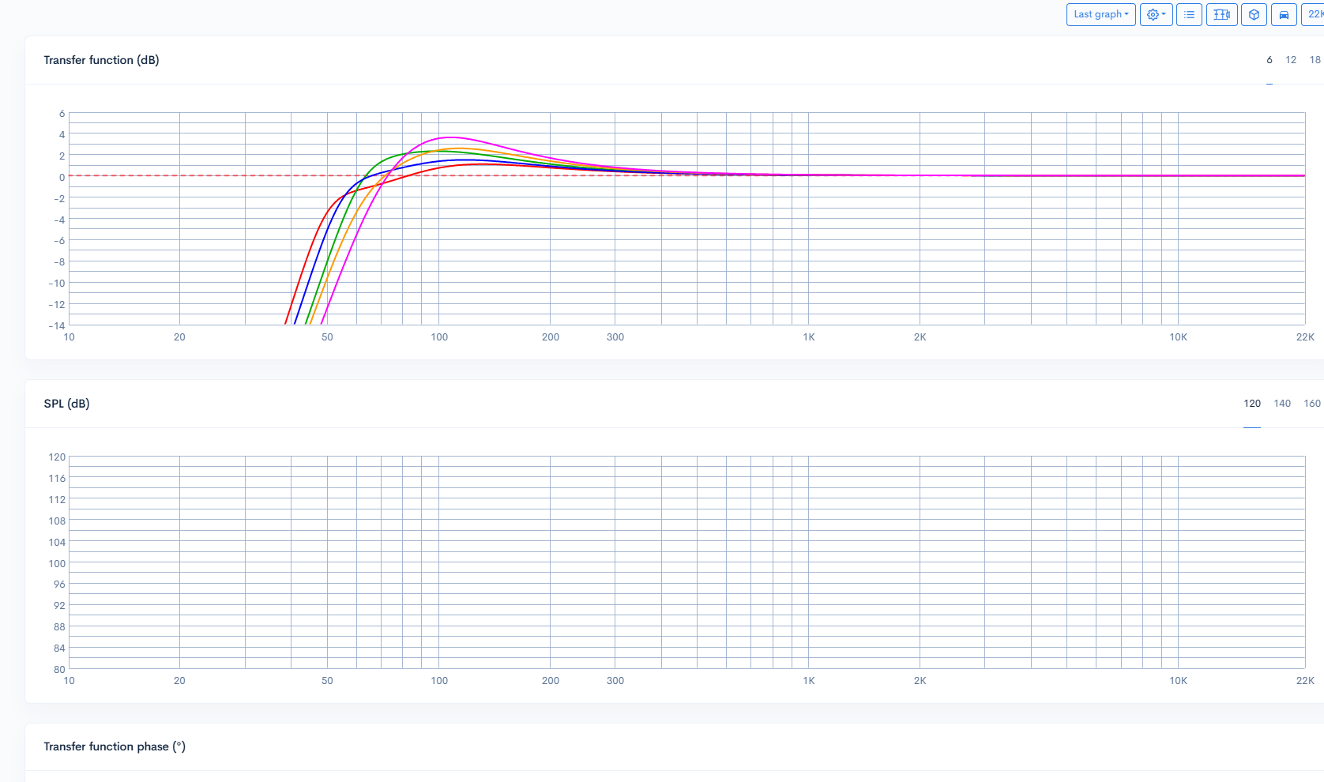Viewport: 1324px width, 782px height.
Task: Click the magenta curve peak near 100 Hz
Action: pos(450,137)
